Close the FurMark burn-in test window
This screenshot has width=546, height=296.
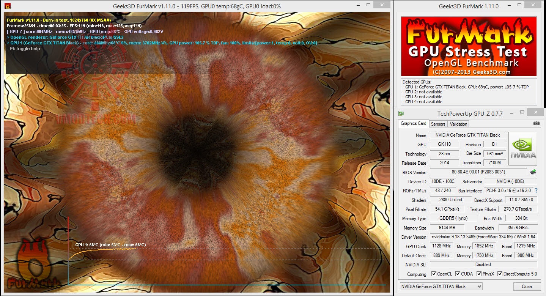[x=381, y=5]
